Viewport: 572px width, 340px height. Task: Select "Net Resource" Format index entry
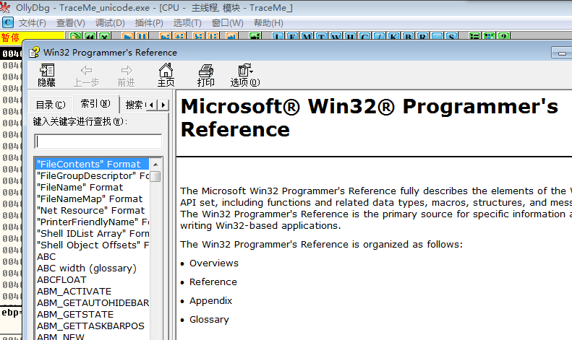(x=91, y=210)
